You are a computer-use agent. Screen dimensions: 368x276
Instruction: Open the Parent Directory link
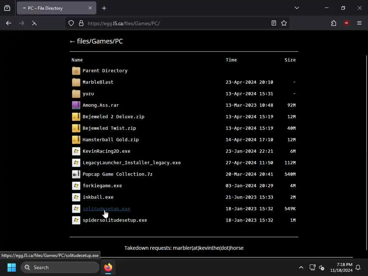105,71
